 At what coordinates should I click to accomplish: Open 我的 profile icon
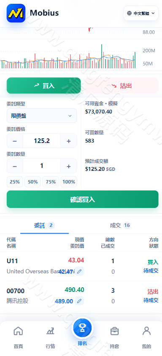(146, 331)
